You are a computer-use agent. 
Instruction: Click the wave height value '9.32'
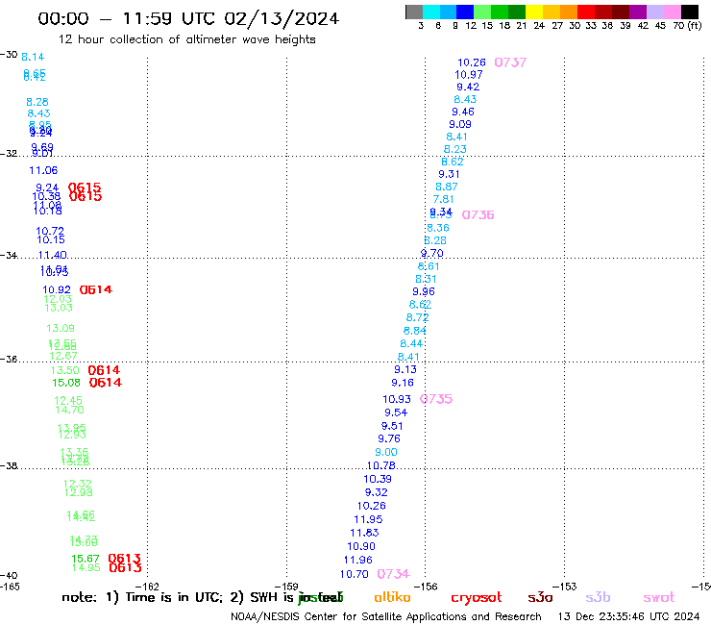tap(377, 492)
